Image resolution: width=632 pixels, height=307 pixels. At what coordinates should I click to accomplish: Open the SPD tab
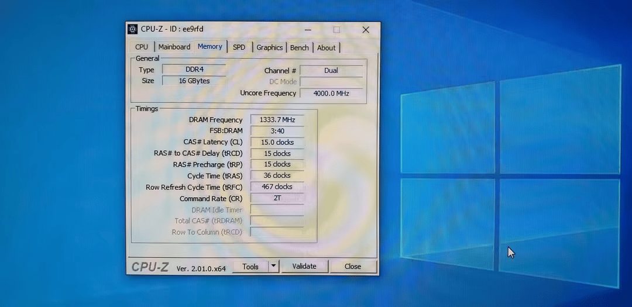coord(239,47)
